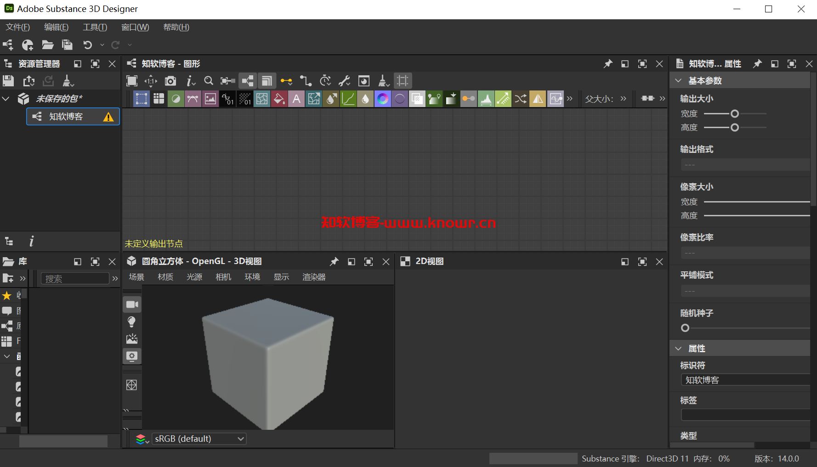Save package icon in the explorer panel
817x467 pixels.
pyautogui.click(x=8, y=81)
